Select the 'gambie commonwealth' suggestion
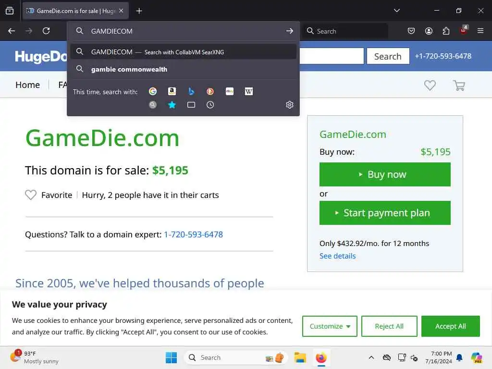This screenshot has width=492, height=369. pos(183,69)
